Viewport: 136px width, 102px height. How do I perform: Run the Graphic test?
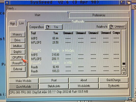point(18,52)
